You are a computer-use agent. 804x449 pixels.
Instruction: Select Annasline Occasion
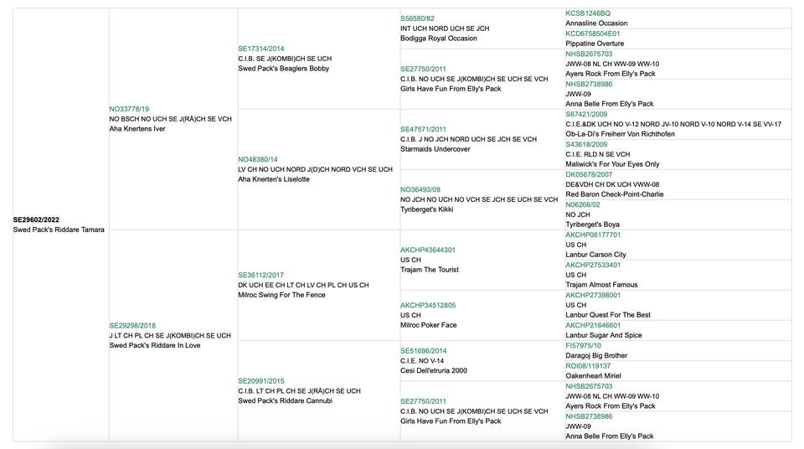(597, 23)
